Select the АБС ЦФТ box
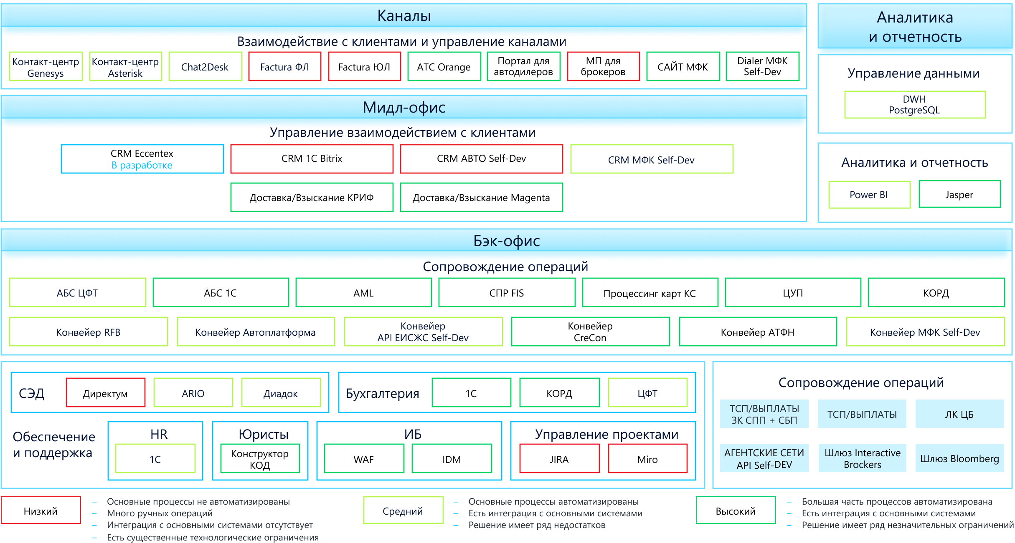 coord(78,293)
